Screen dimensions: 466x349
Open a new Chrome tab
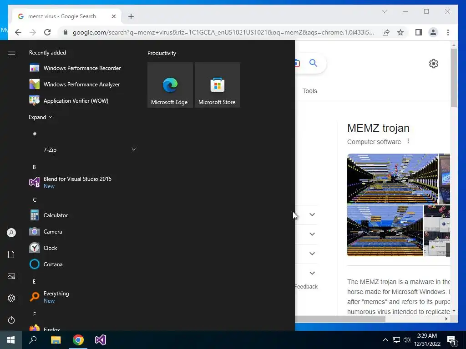[131, 16]
